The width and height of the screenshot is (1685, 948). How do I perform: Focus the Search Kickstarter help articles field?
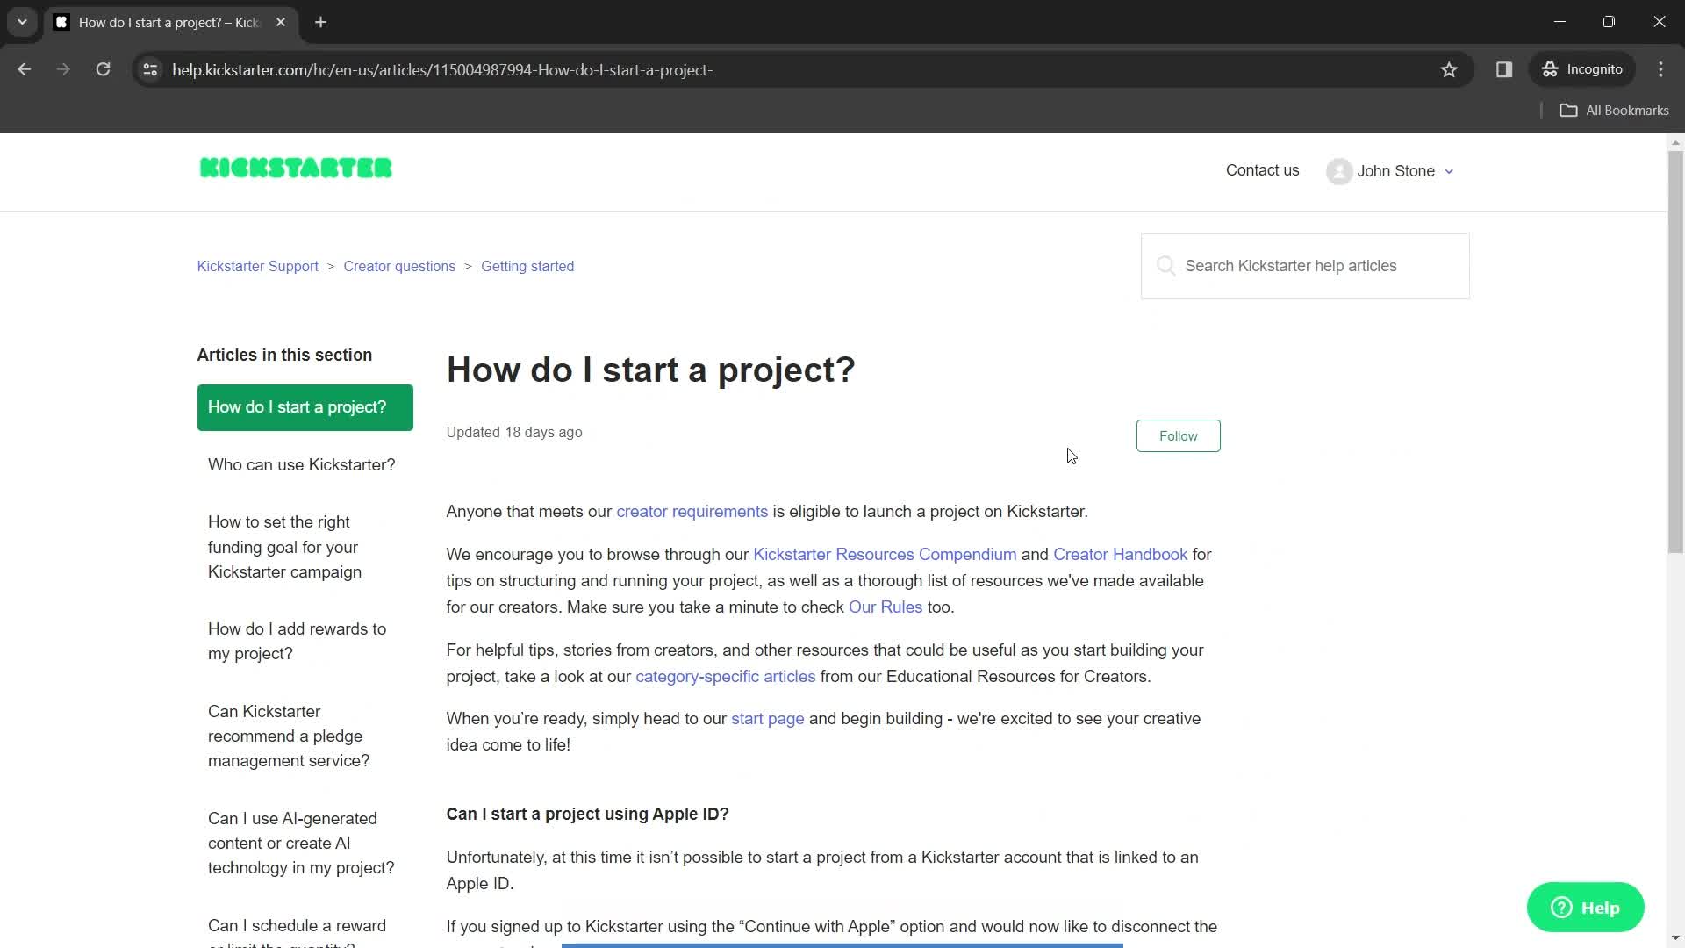tap(1305, 266)
